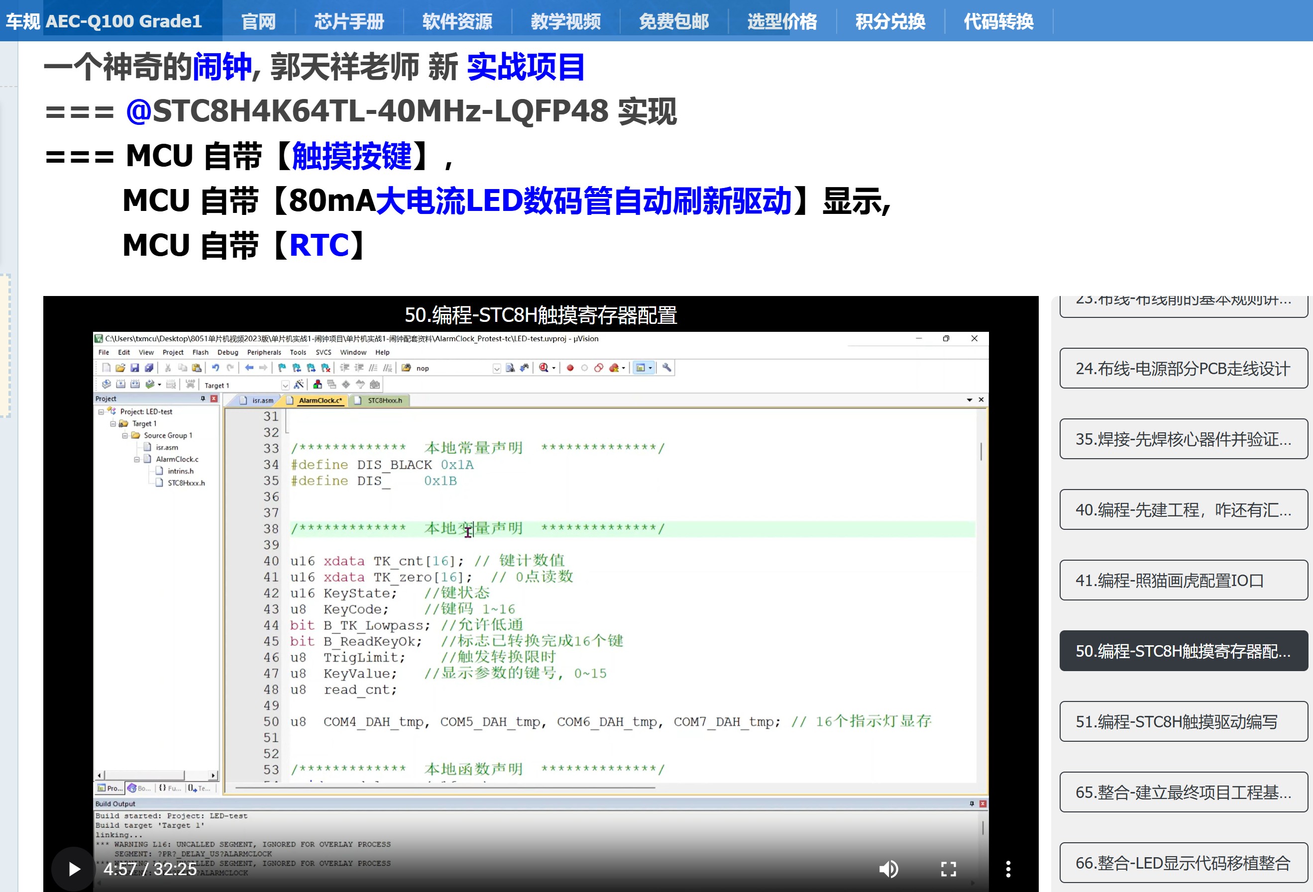Pin the Project panel with pushpin

[203, 398]
